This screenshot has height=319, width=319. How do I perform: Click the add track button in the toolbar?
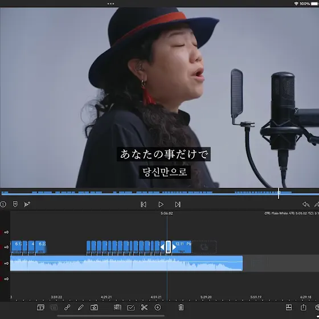pyautogui.click(x=40, y=308)
